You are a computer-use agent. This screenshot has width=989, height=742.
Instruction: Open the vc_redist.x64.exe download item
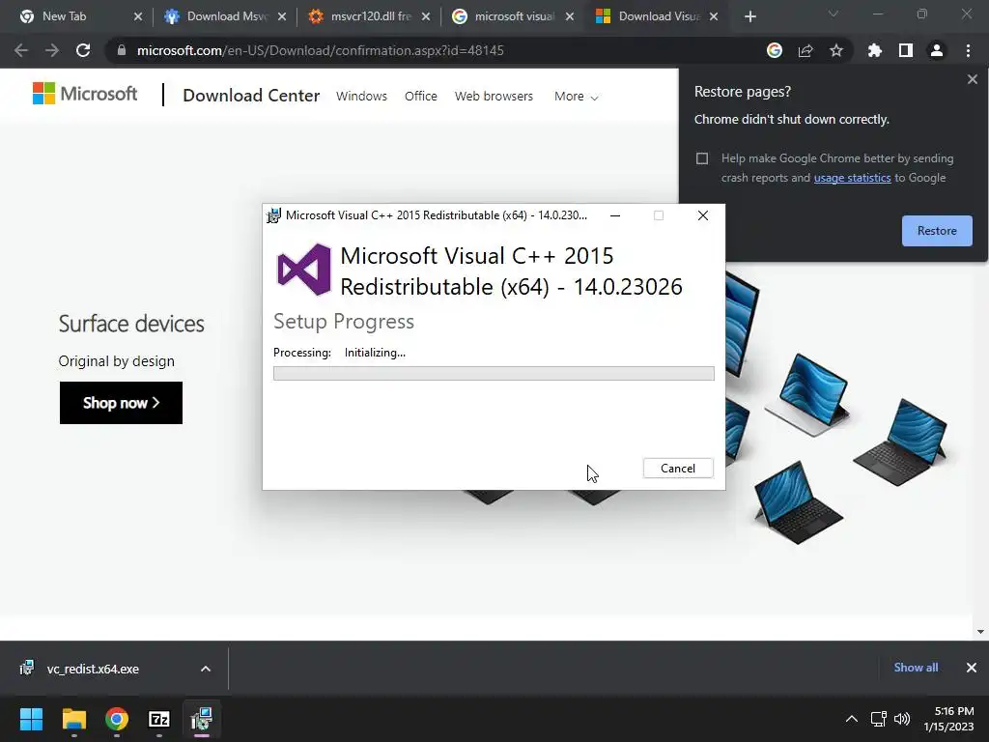[x=93, y=669]
